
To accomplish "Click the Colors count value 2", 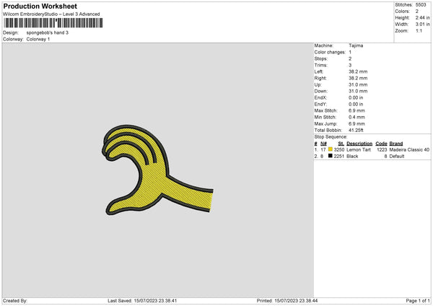I will pyautogui.click(x=417, y=12).
